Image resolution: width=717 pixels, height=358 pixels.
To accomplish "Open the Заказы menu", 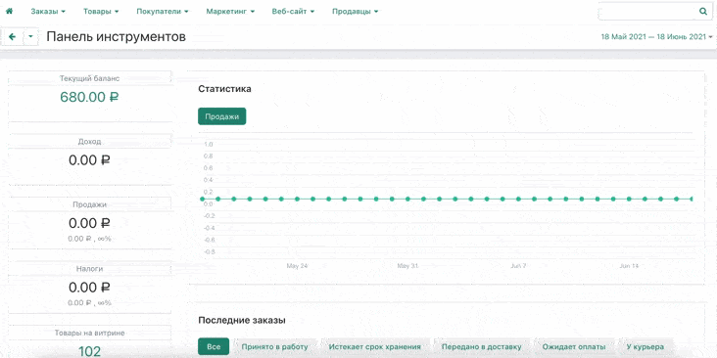I will pos(48,12).
